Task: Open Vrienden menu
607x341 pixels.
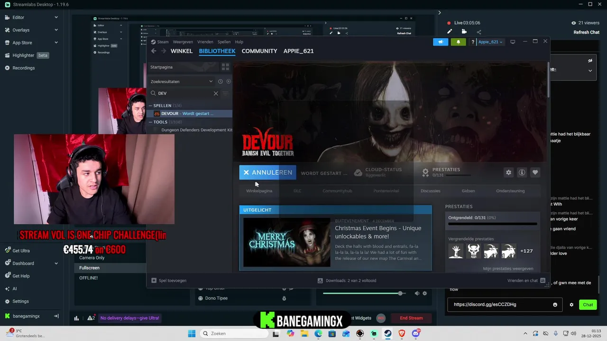Action: point(205,42)
